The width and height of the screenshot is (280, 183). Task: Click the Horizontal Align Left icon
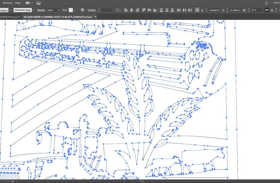(x=126, y=10)
